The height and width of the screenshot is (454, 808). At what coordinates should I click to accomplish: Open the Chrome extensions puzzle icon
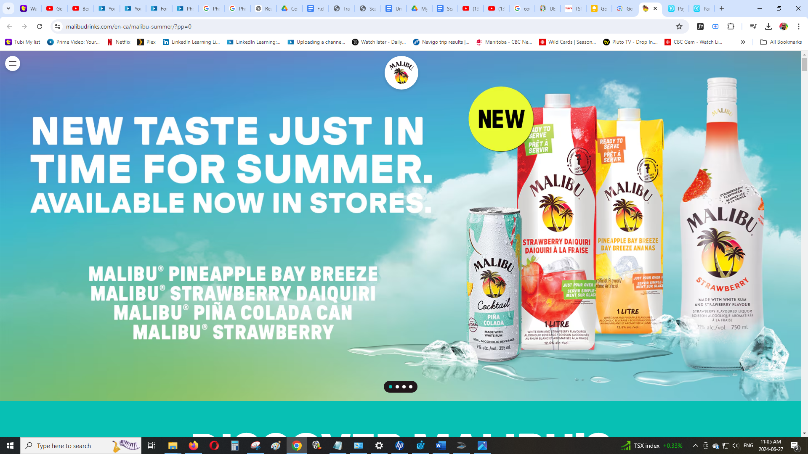point(731,26)
